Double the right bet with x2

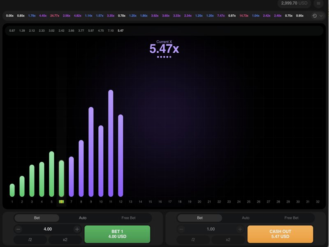(228, 240)
